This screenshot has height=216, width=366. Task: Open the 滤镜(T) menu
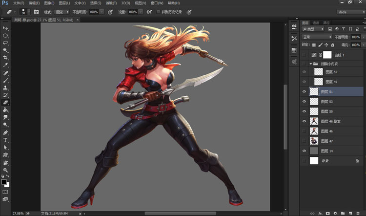[x=111, y=3]
